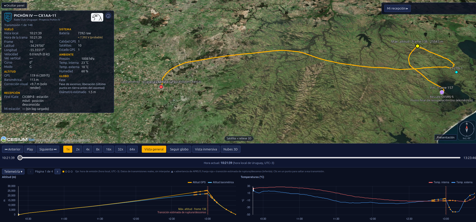Click the info icon in the telemetry panel

coord(108,16)
